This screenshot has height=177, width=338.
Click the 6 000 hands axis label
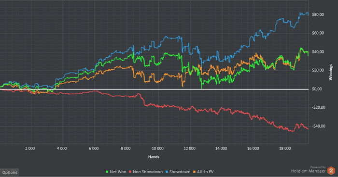click(94, 149)
